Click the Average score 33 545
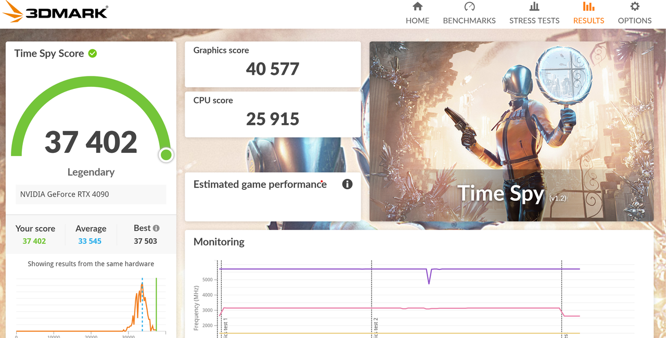 click(x=90, y=241)
